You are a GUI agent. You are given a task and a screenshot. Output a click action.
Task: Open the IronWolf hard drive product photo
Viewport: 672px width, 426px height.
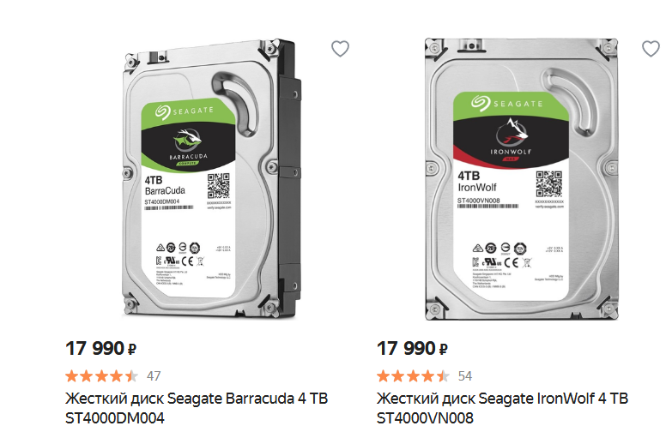tap(521, 179)
